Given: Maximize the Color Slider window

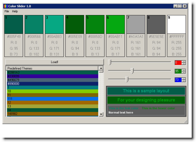Looking at the screenshot, I should [x=180, y=6].
